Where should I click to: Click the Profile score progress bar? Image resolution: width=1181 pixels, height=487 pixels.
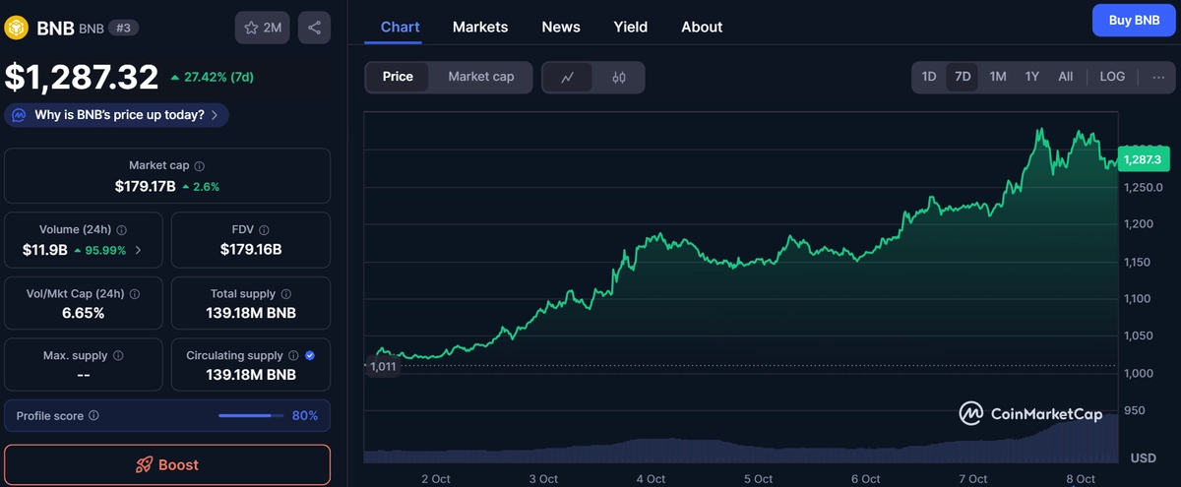point(250,416)
